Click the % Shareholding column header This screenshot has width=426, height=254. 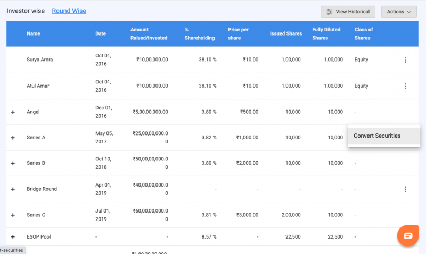[x=199, y=33]
